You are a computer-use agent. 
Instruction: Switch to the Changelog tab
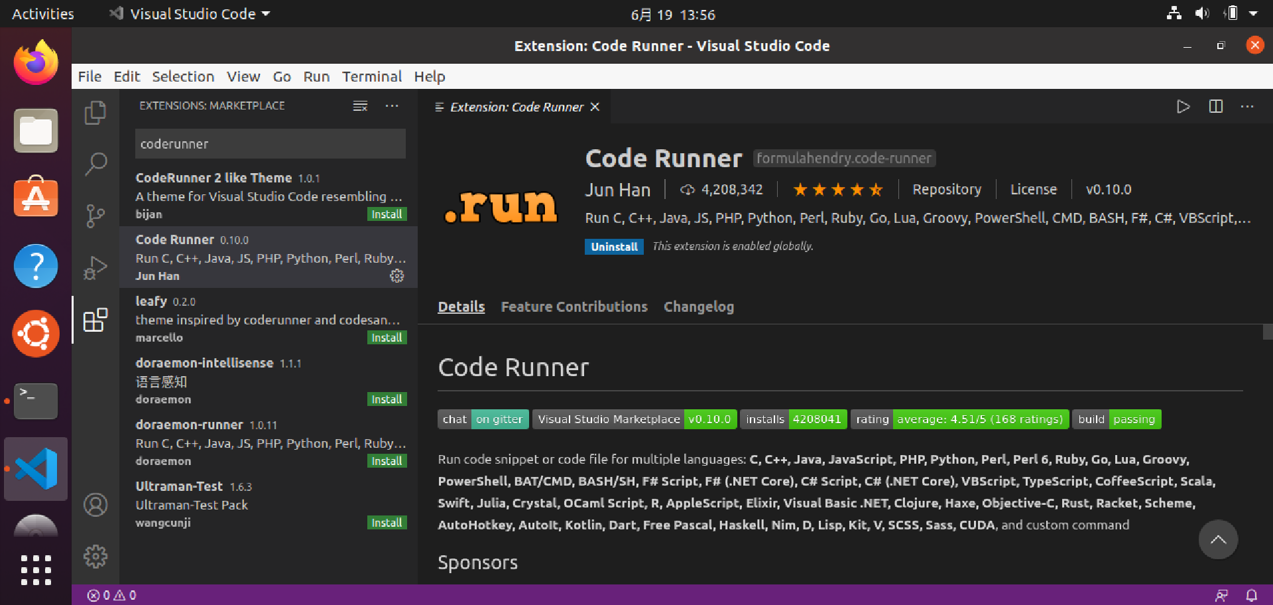click(699, 307)
